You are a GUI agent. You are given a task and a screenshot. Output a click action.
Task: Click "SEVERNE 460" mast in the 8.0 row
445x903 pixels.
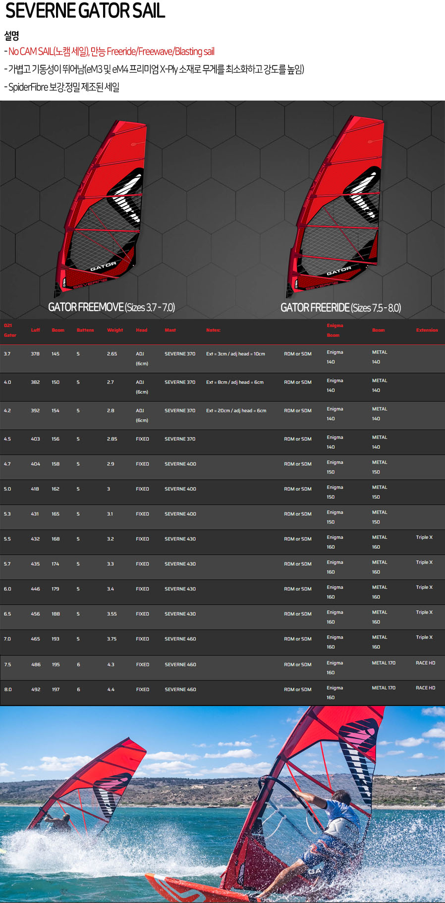[x=180, y=690]
